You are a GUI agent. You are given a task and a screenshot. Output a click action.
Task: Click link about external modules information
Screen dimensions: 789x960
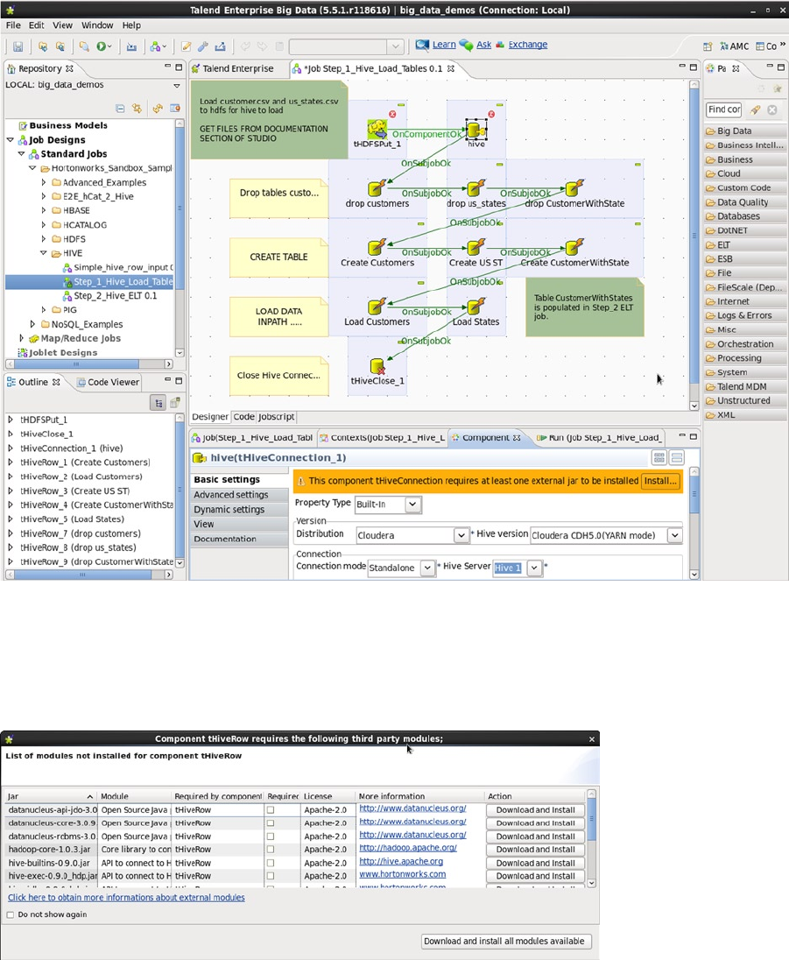(126, 898)
